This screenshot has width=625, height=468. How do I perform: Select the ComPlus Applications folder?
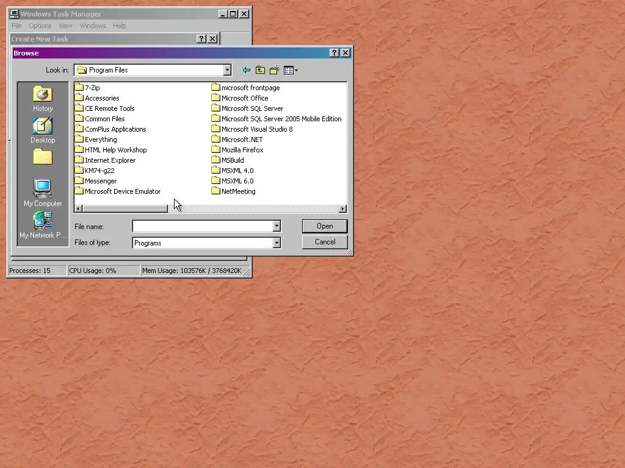[x=111, y=129]
